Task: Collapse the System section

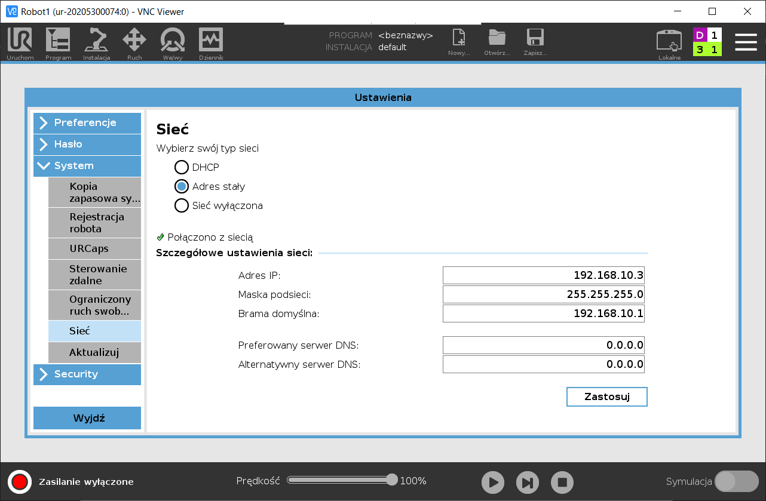Action: pyautogui.click(x=87, y=166)
